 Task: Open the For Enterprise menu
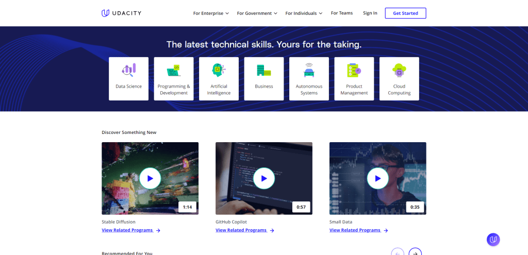[211, 13]
